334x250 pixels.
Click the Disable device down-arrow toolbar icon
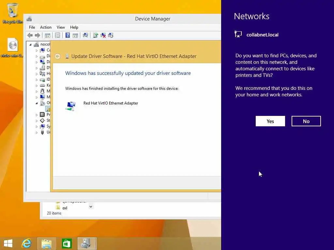(x=111, y=35)
